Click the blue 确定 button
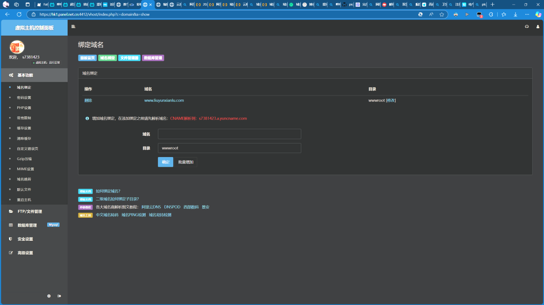The image size is (544, 305). (165, 162)
